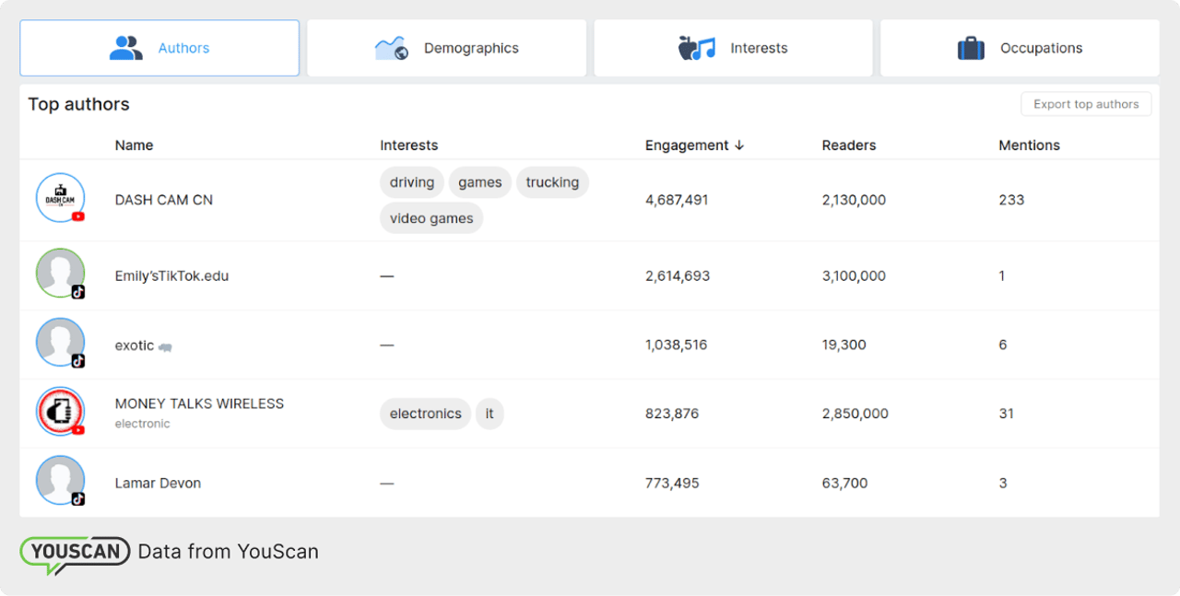Switch to the Demographics tab
The width and height of the screenshot is (1180, 596).
[446, 48]
